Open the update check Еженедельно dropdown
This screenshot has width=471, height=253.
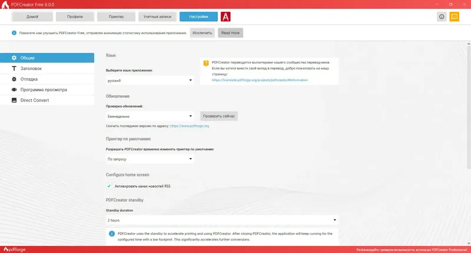pos(150,116)
